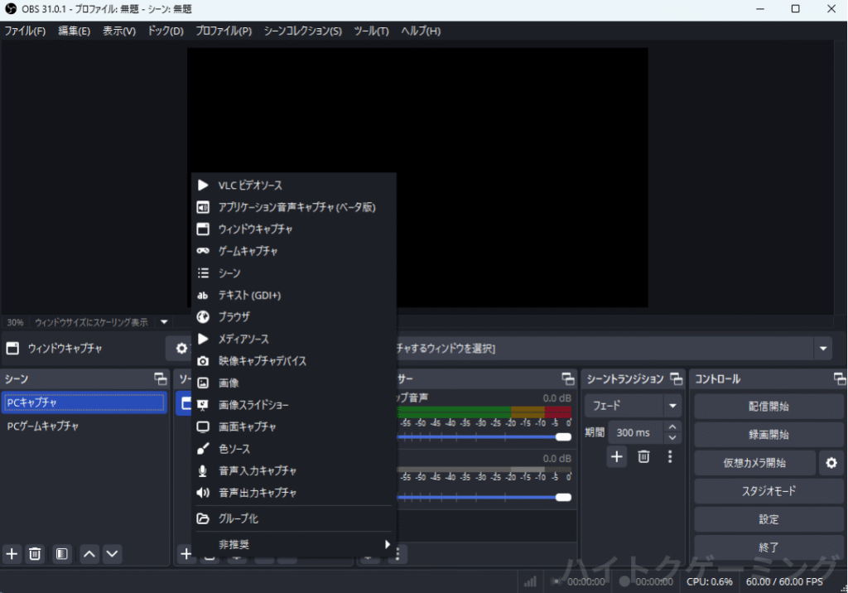Click the 色ソース brush icon
The image size is (848, 593).
tap(203, 449)
